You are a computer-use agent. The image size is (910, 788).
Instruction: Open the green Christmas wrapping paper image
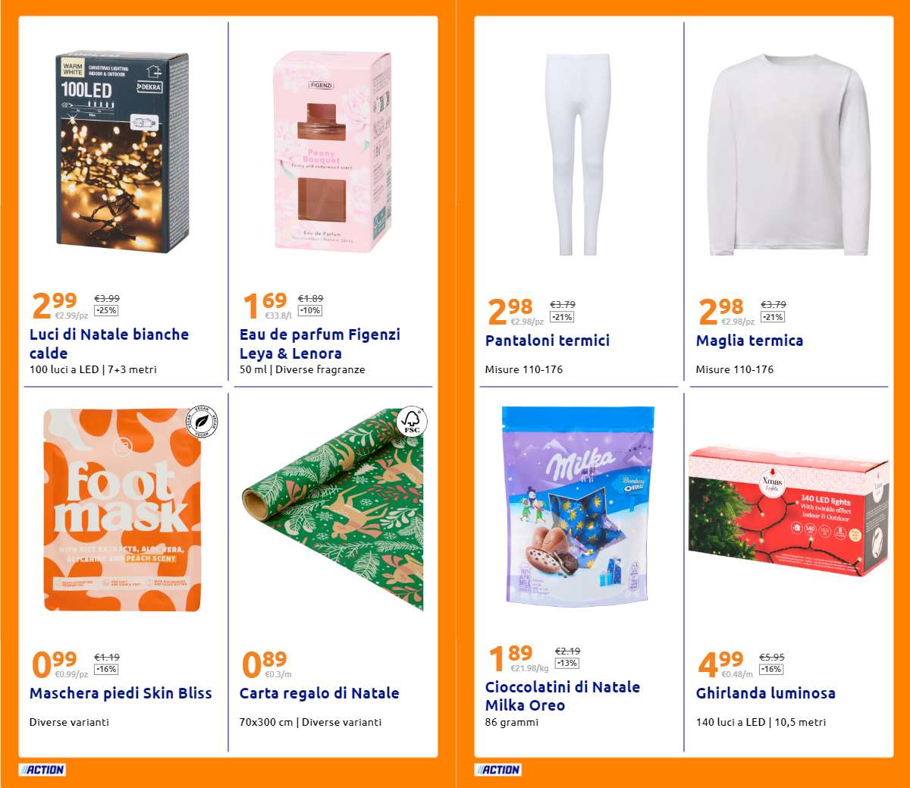click(x=333, y=508)
